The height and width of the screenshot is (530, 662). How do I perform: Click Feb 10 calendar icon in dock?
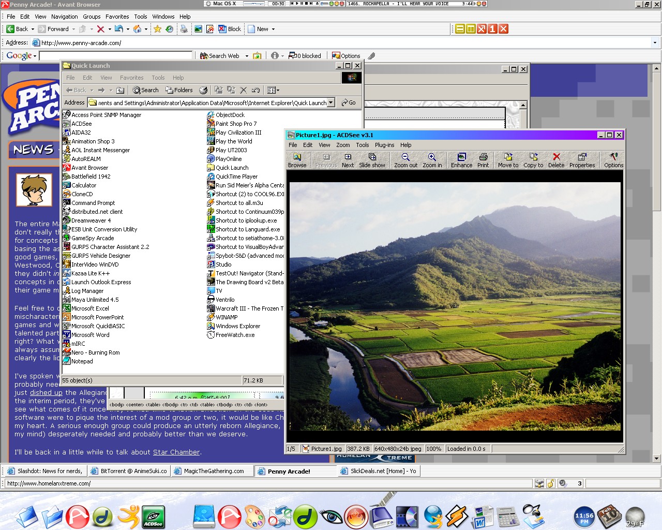point(610,516)
